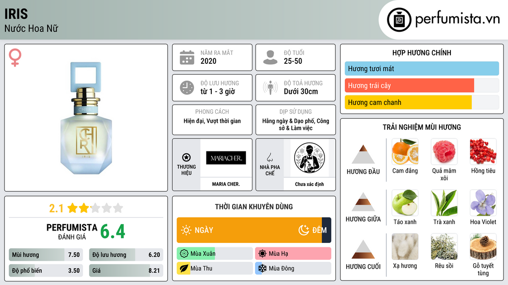The height and width of the screenshot is (285, 508).
Task: Click the person icon beside Độ tuổi
Action: click(x=270, y=57)
